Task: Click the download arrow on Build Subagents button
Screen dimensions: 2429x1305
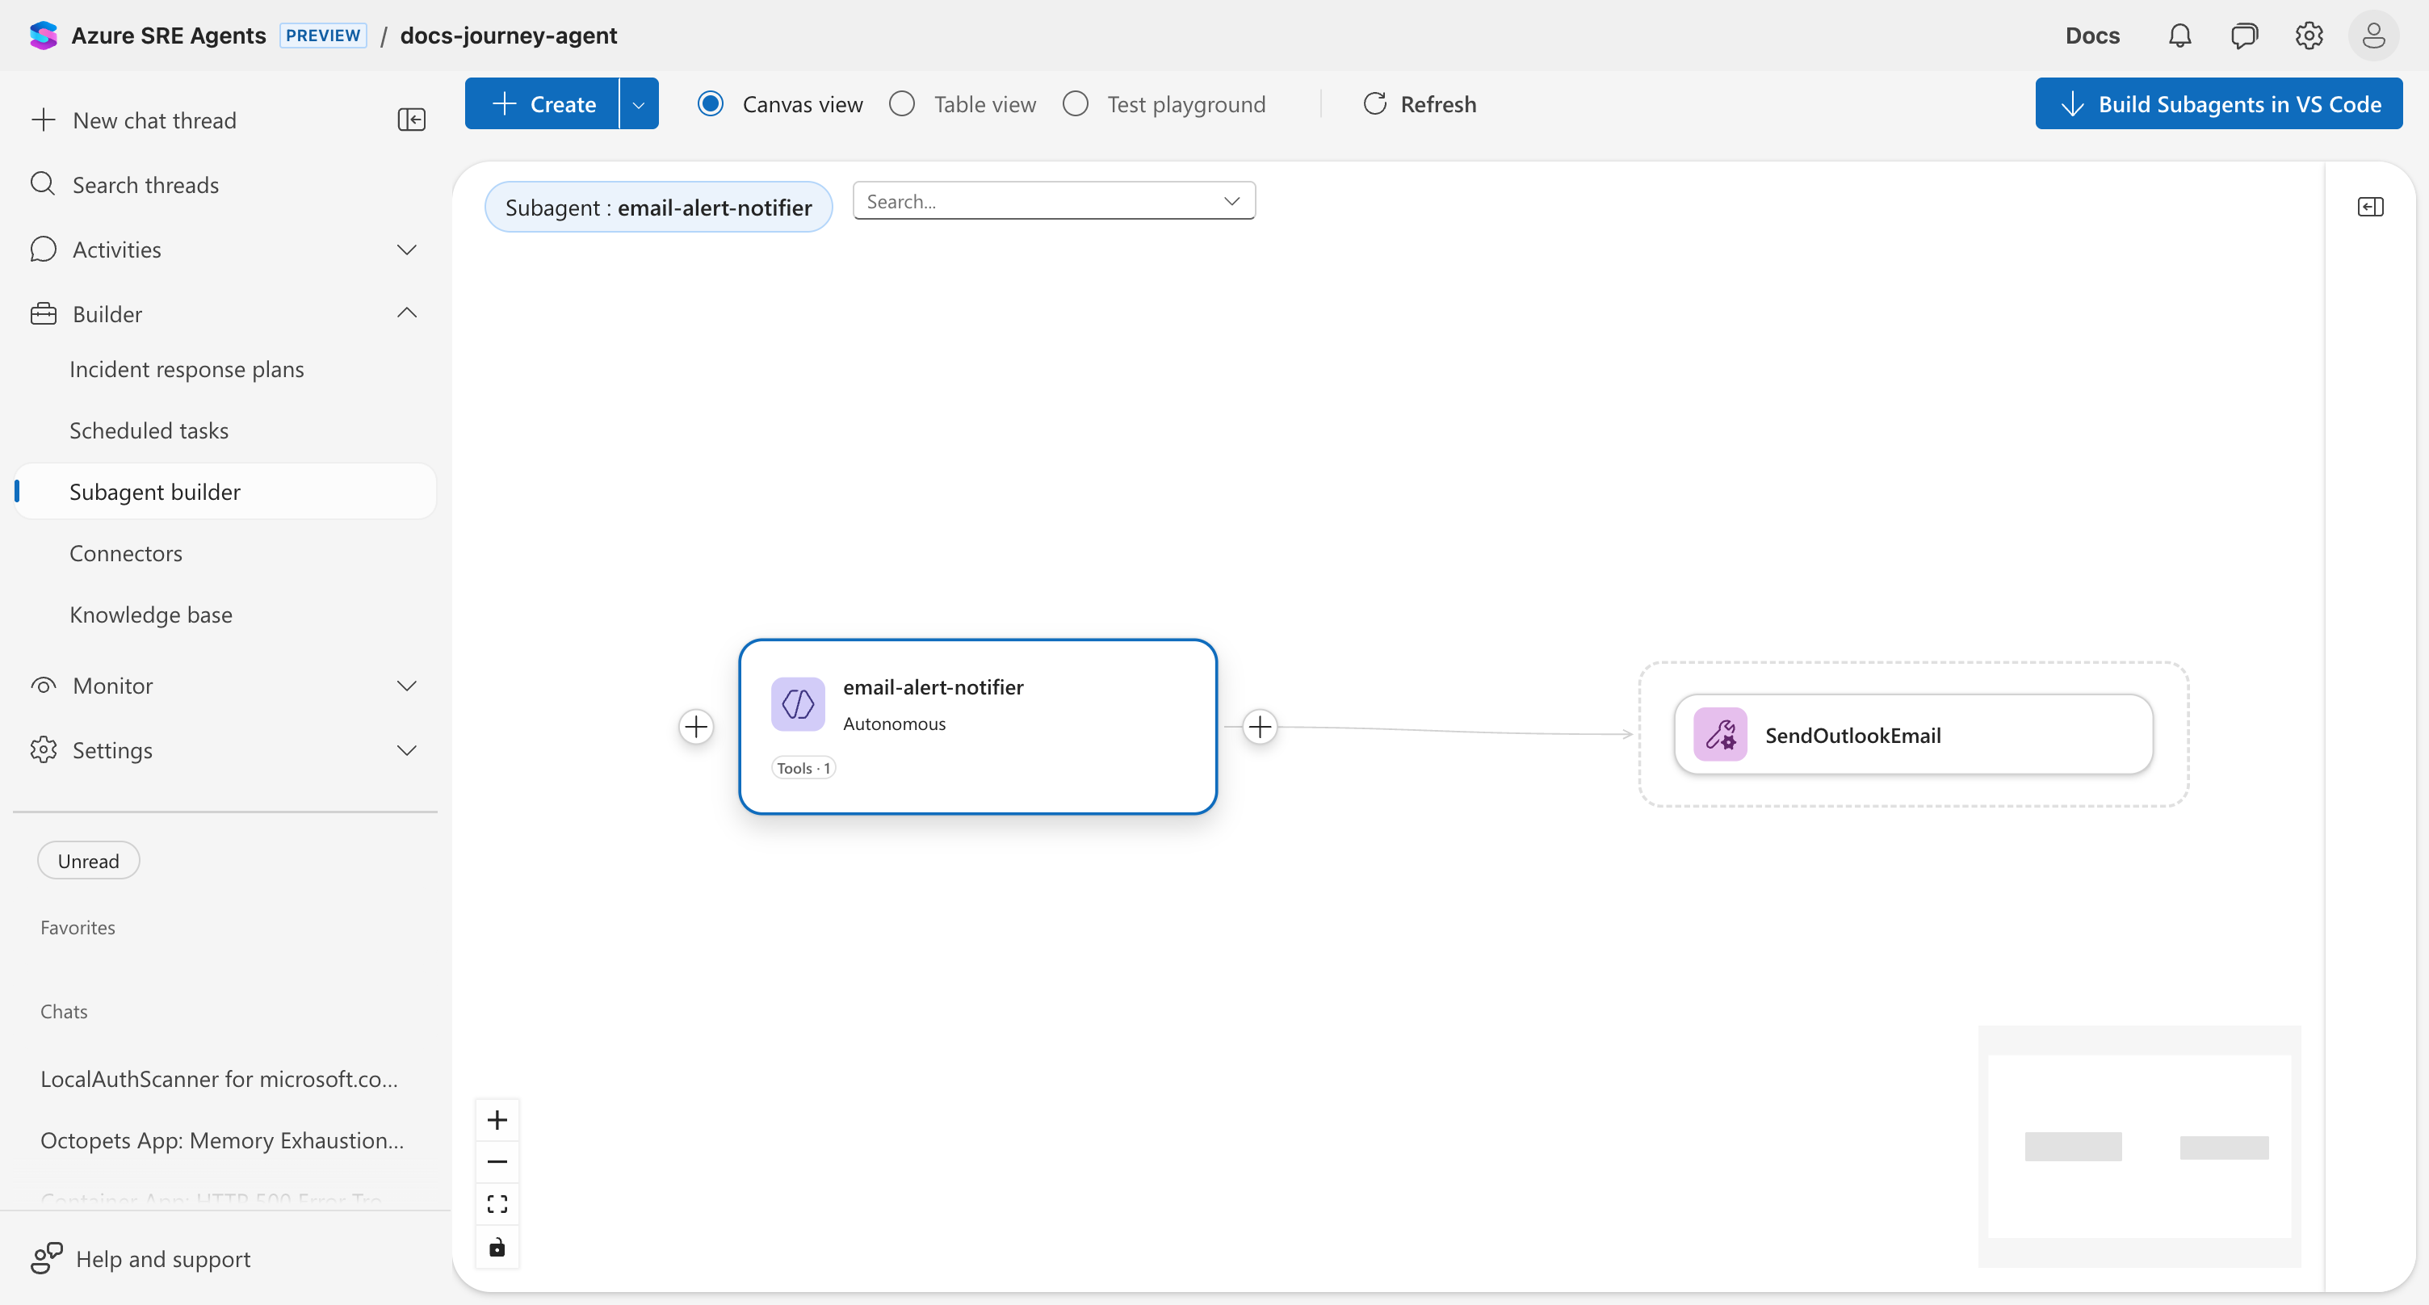Action: pos(2073,103)
